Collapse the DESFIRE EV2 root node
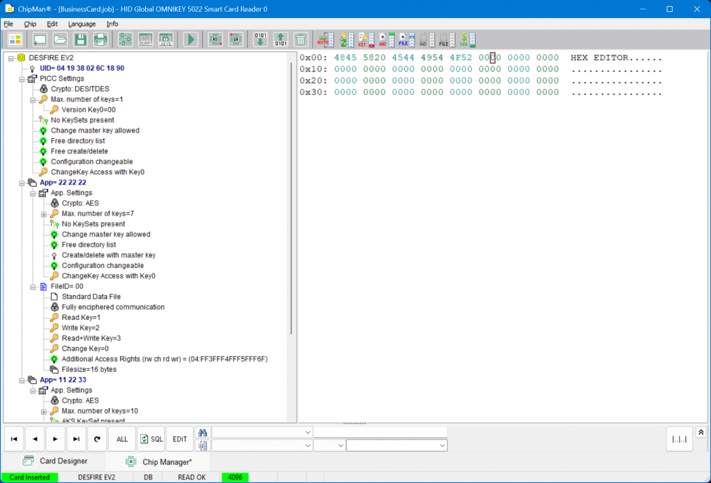 point(11,58)
